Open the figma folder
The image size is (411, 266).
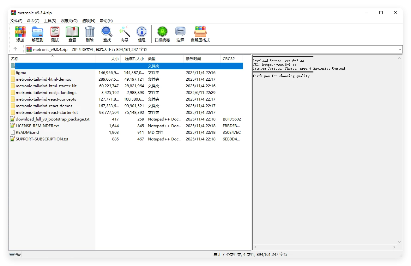click(21, 72)
